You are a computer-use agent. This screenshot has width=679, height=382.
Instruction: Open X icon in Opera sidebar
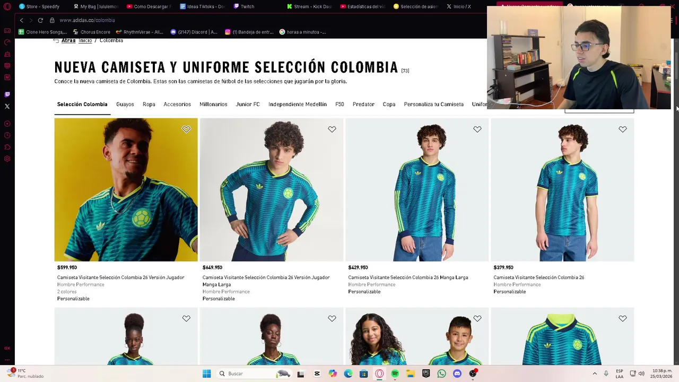[x=7, y=107]
